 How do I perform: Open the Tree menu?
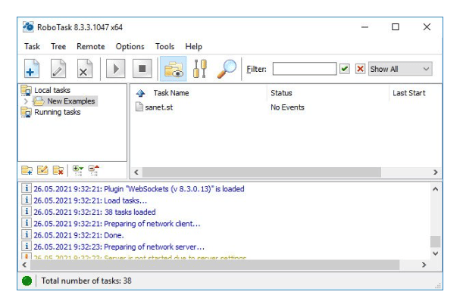tap(58, 47)
